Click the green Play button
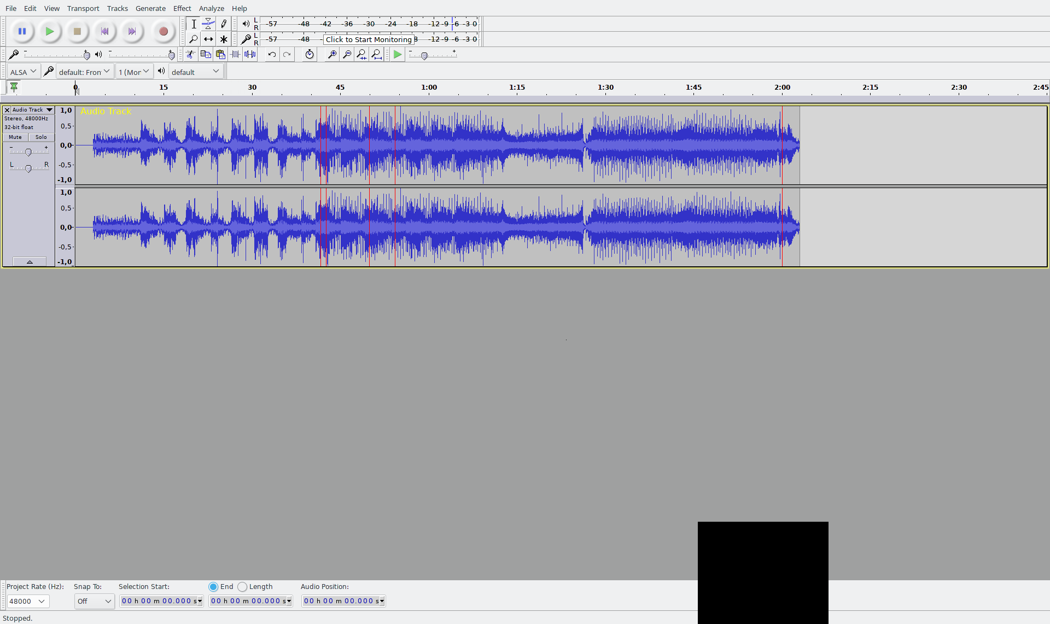1050x624 pixels. pos(50,32)
